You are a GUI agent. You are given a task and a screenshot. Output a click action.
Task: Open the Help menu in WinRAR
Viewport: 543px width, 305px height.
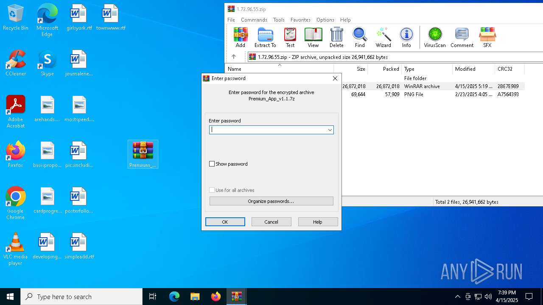pos(345,20)
